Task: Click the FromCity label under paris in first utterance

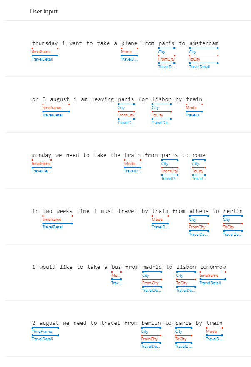Action: [166, 59]
